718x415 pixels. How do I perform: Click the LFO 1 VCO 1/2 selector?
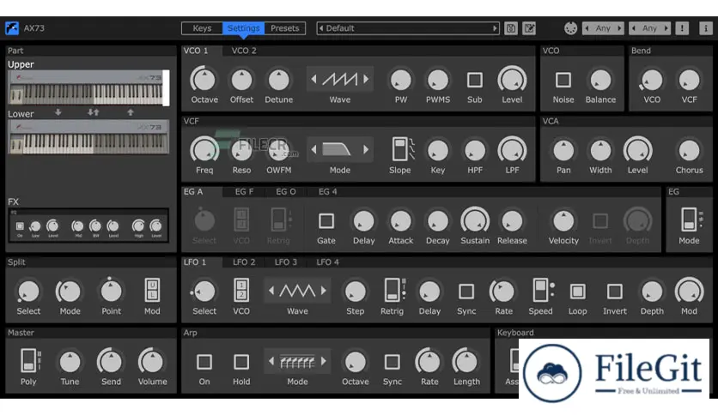click(x=241, y=291)
